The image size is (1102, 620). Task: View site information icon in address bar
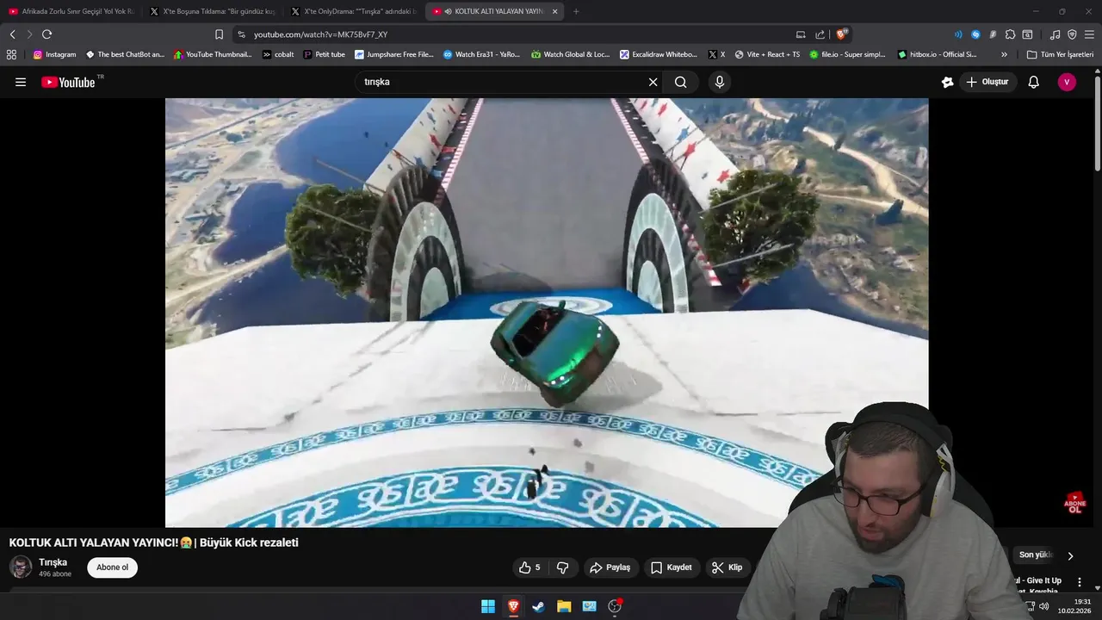click(241, 34)
